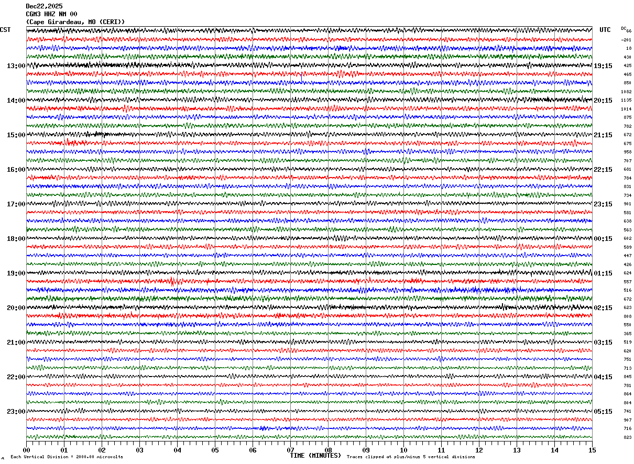
Task: Click the 'Traces clipped at plus/minus 5 vertical divisions' note
Action: click(411, 457)
